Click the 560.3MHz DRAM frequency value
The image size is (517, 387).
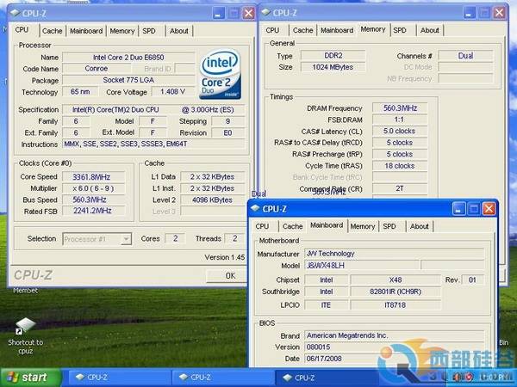(400, 108)
